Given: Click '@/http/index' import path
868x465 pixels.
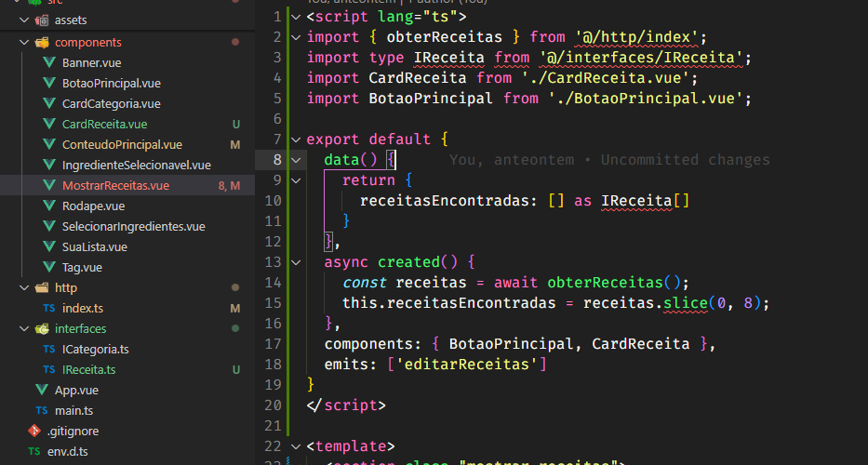Looking at the screenshot, I should coord(636,37).
